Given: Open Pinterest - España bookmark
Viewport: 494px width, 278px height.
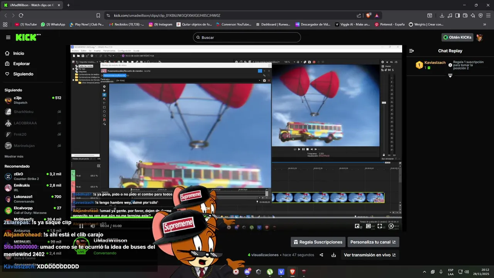Looking at the screenshot, I should click(x=389, y=24).
